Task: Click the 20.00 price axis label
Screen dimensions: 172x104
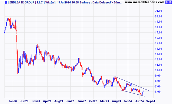Action: pyautogui.click(x=158, y=16)
